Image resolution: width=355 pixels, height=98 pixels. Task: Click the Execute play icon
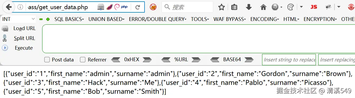pyautogui.click(x=5, y=48)
